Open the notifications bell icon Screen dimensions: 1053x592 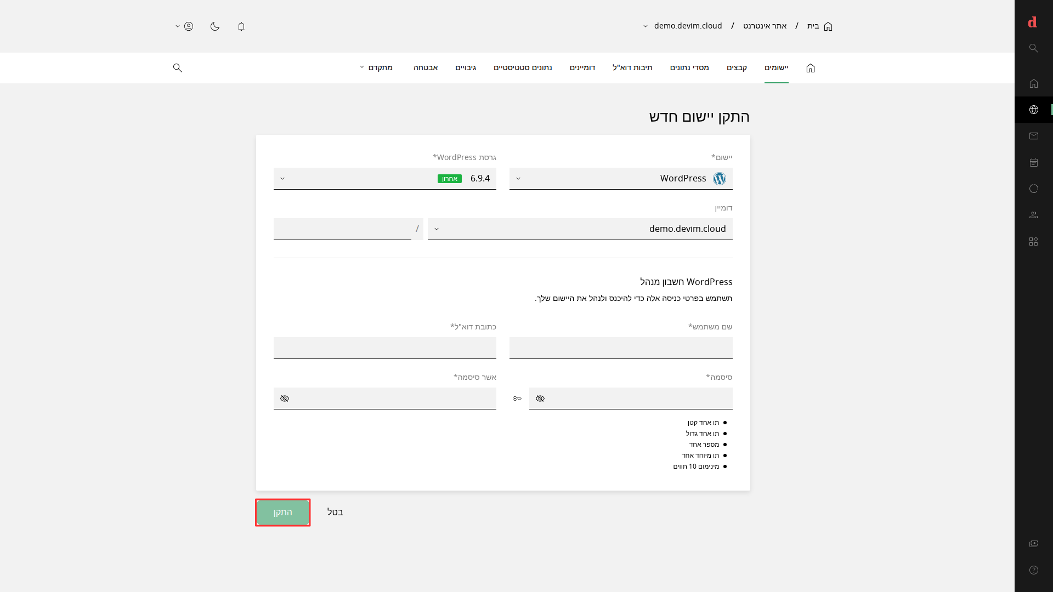[241, 26]
